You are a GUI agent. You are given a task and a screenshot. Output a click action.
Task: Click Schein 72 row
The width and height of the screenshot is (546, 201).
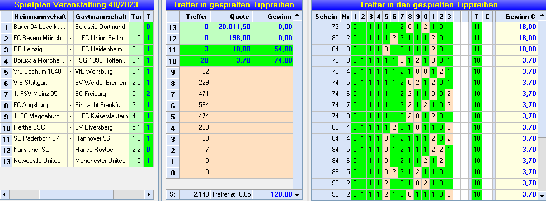425,60
